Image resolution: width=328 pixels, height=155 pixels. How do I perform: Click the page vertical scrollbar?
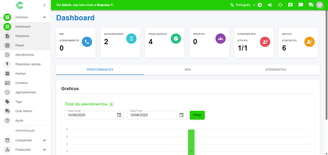(x=326, y=65)
